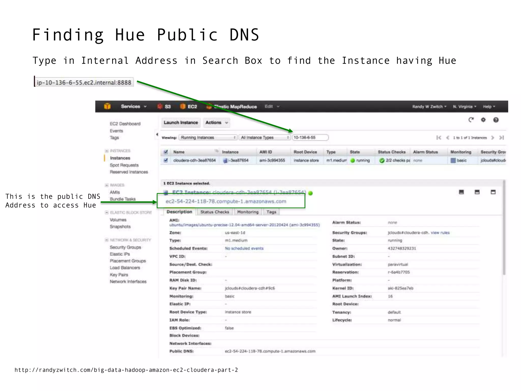Click the Launch Instance button

(181, 123)
